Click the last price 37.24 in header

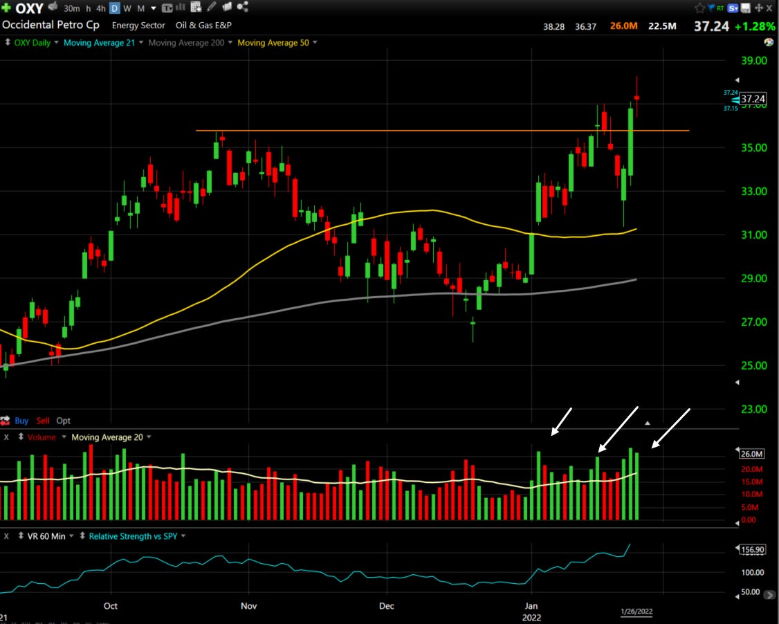tap(711, 26)
